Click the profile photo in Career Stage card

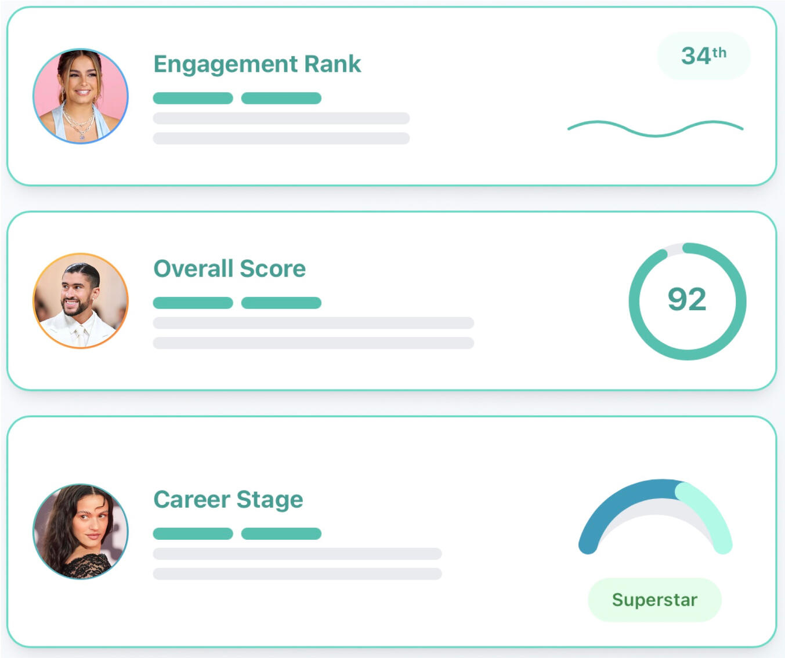point(81,531)
